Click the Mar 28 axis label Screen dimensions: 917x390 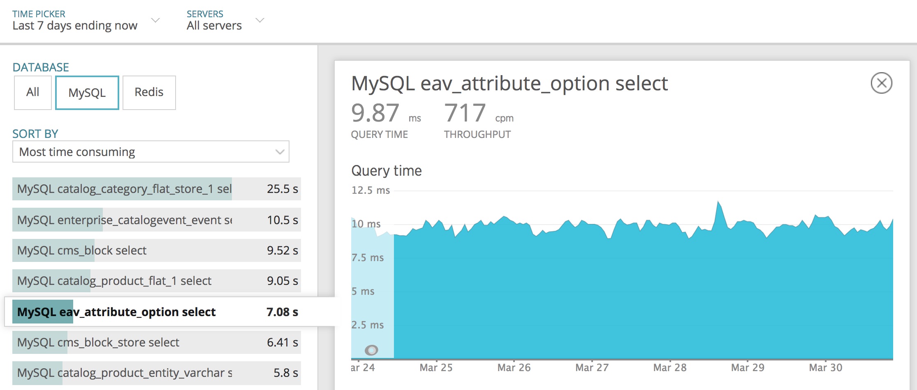pyautogui.click(x=669, y=367)
